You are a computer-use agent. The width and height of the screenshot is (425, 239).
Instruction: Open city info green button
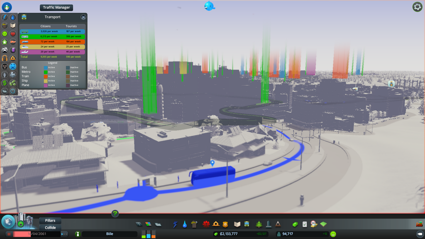[78, 234]
